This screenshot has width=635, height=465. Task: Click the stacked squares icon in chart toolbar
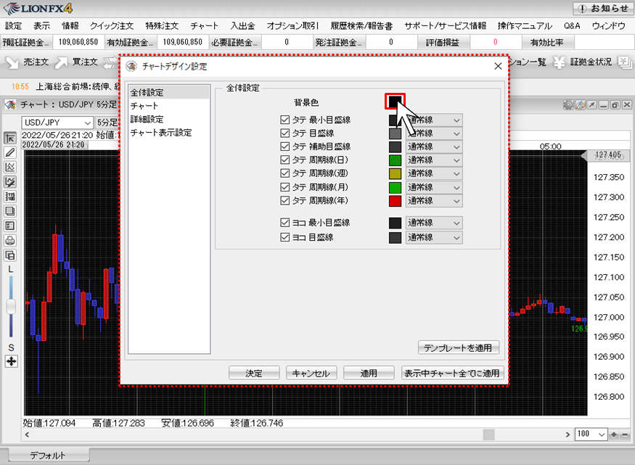(x=10, y=211)
